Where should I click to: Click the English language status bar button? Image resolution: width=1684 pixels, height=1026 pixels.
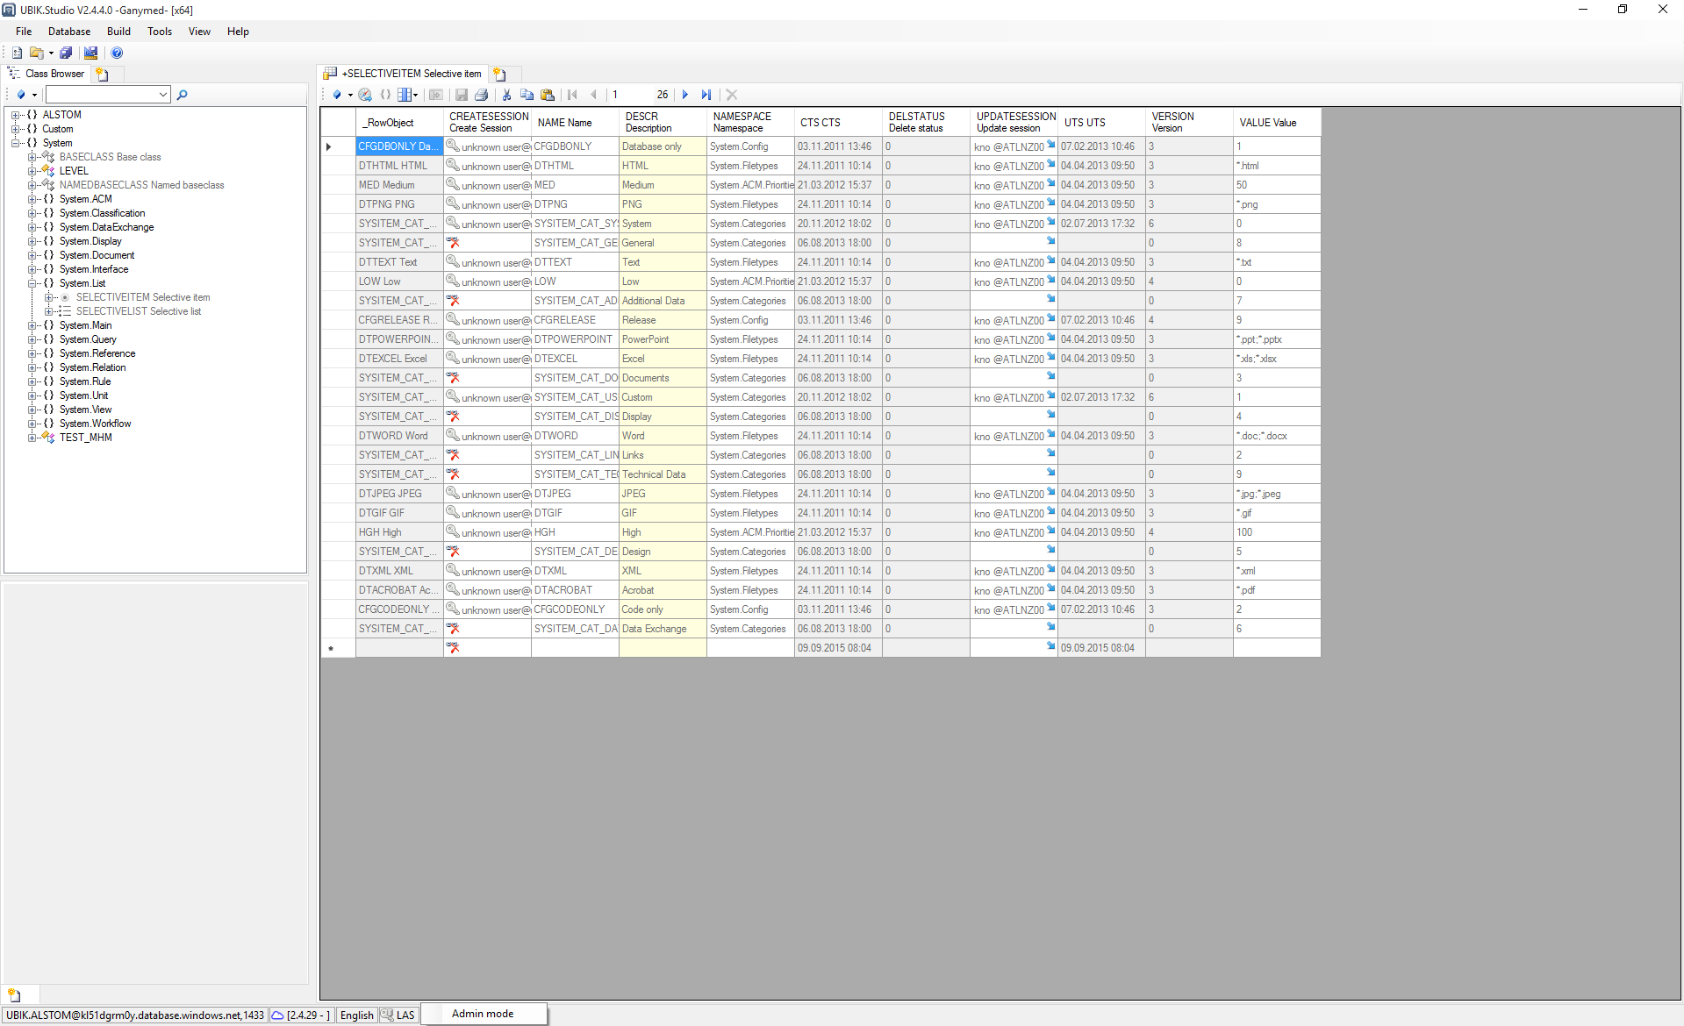pyautogui.click(x=356, y=1015)
